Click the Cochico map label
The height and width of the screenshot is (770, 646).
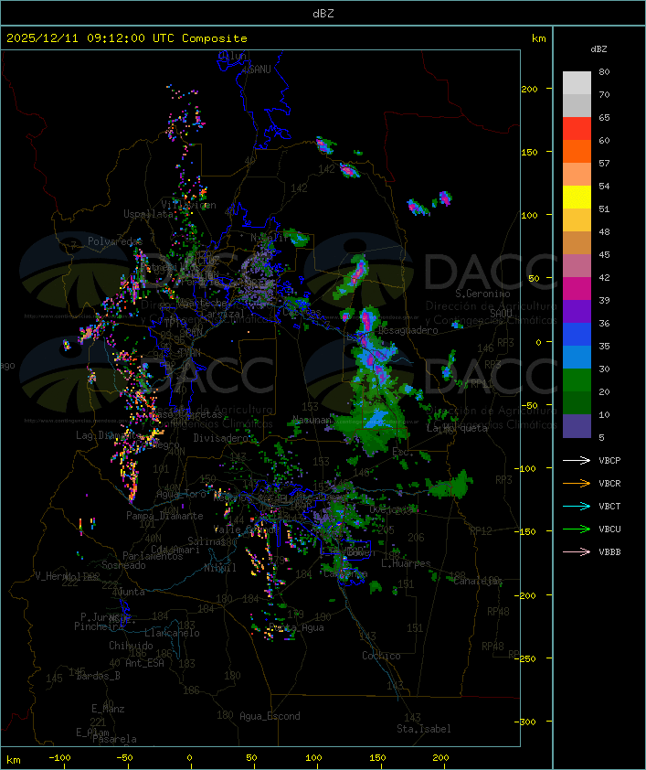click(x=381, y=656)
